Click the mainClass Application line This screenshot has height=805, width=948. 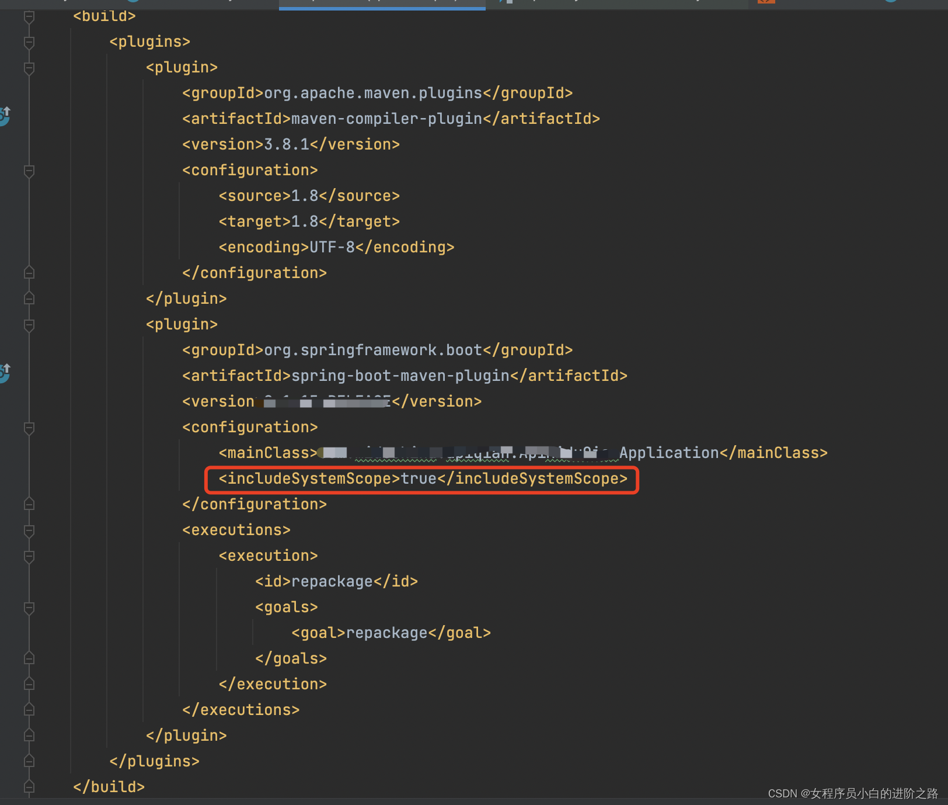[523, 453]
